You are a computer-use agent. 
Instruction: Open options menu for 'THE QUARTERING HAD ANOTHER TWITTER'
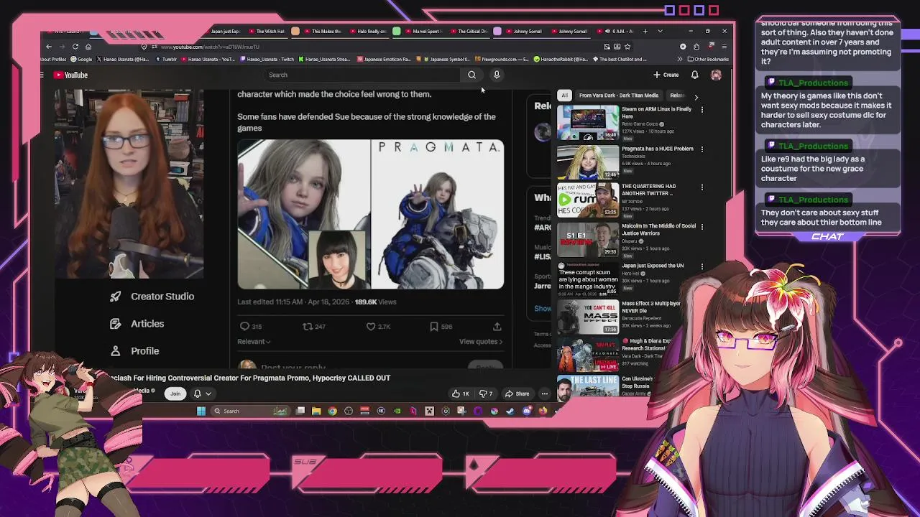702,187
